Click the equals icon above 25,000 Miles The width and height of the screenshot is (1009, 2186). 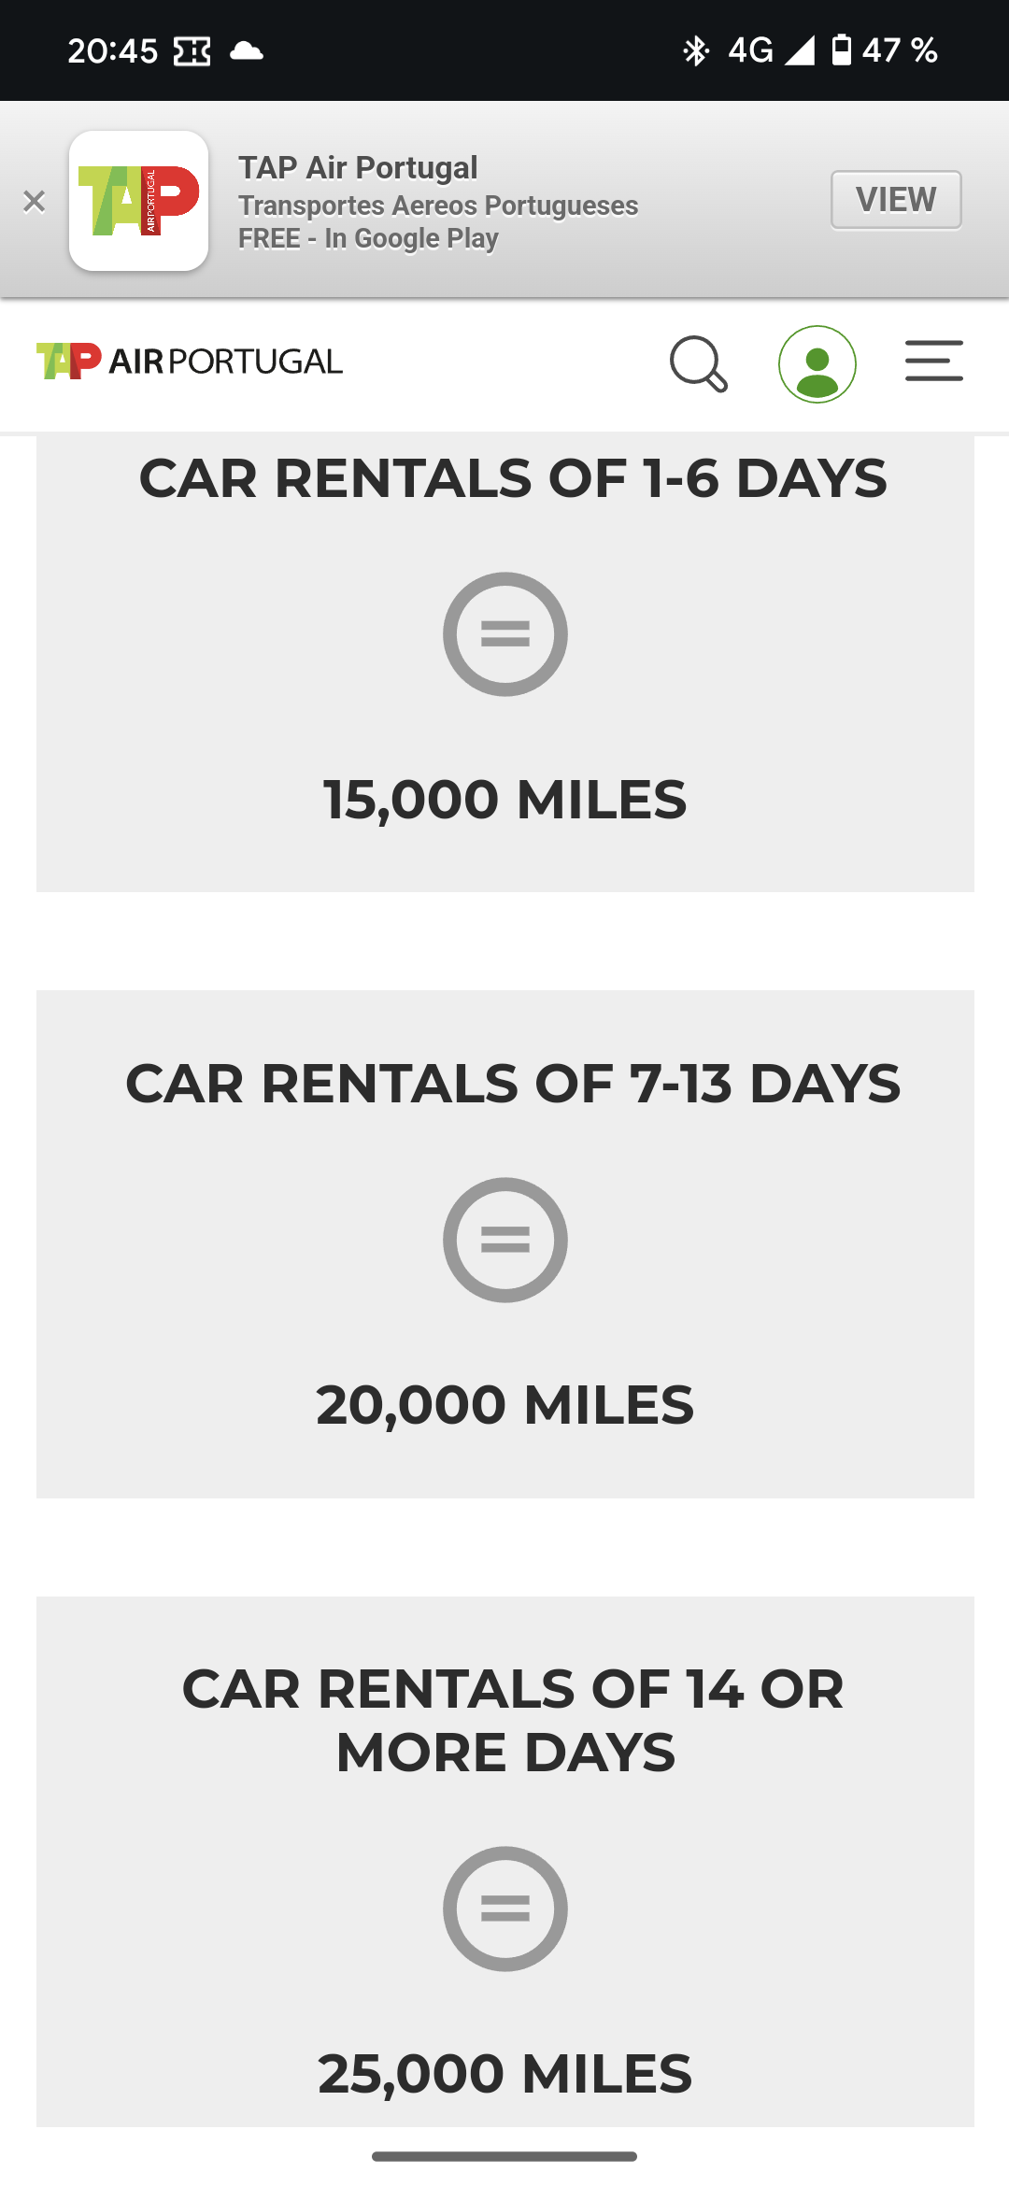(x=505, y=1909)
